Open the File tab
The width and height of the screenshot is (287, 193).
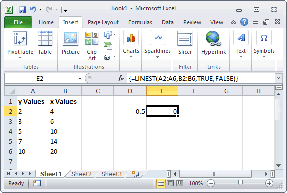click(x=18, y=22)
